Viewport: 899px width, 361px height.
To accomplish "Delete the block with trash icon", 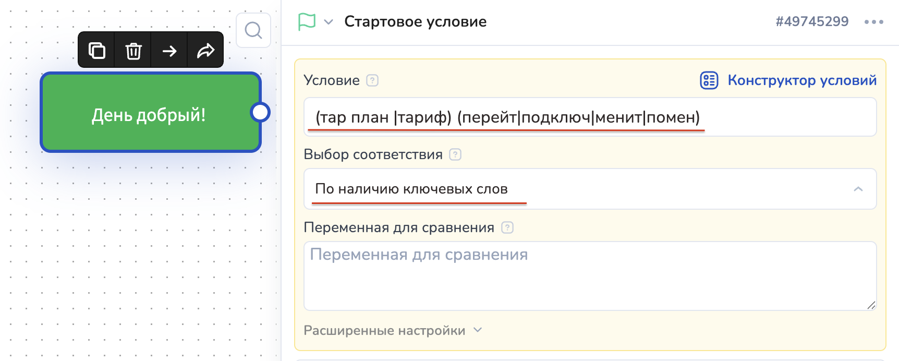I will [x=133, y=51].
